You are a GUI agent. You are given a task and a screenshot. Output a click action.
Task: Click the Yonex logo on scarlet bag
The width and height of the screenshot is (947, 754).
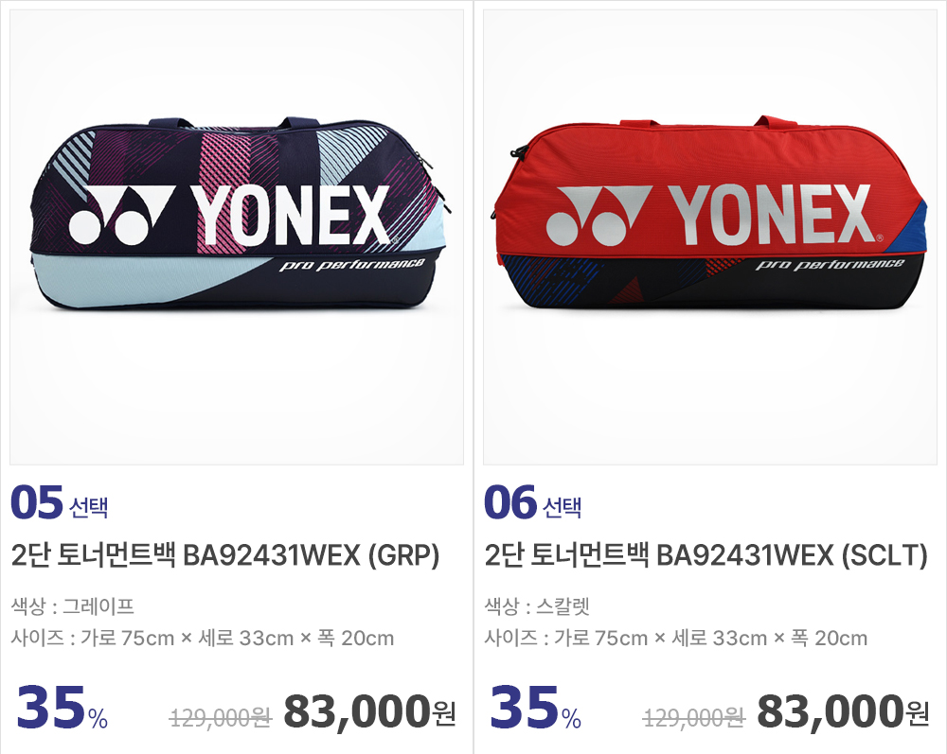(x=709, y=216)
